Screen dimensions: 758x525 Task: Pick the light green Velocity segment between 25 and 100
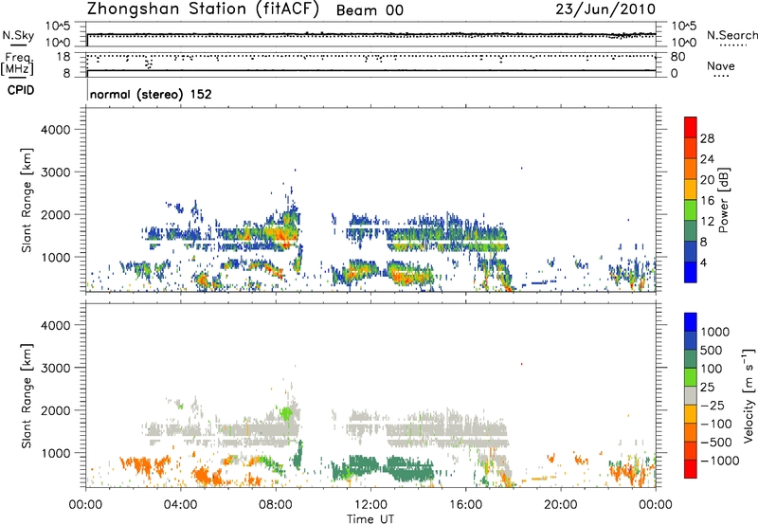point(691,377)
